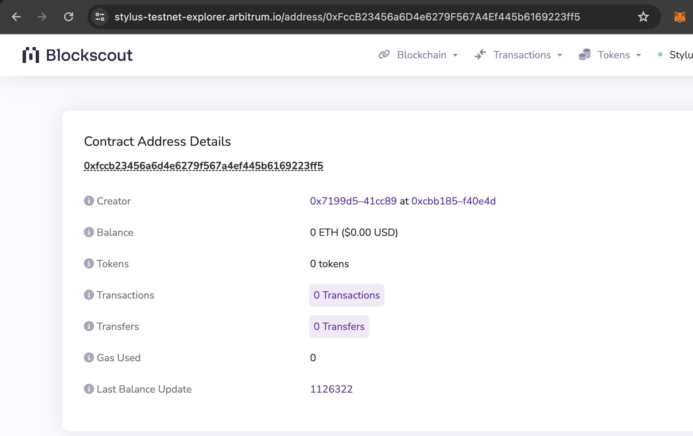Show info tooltip for Balance

[89, 232]
